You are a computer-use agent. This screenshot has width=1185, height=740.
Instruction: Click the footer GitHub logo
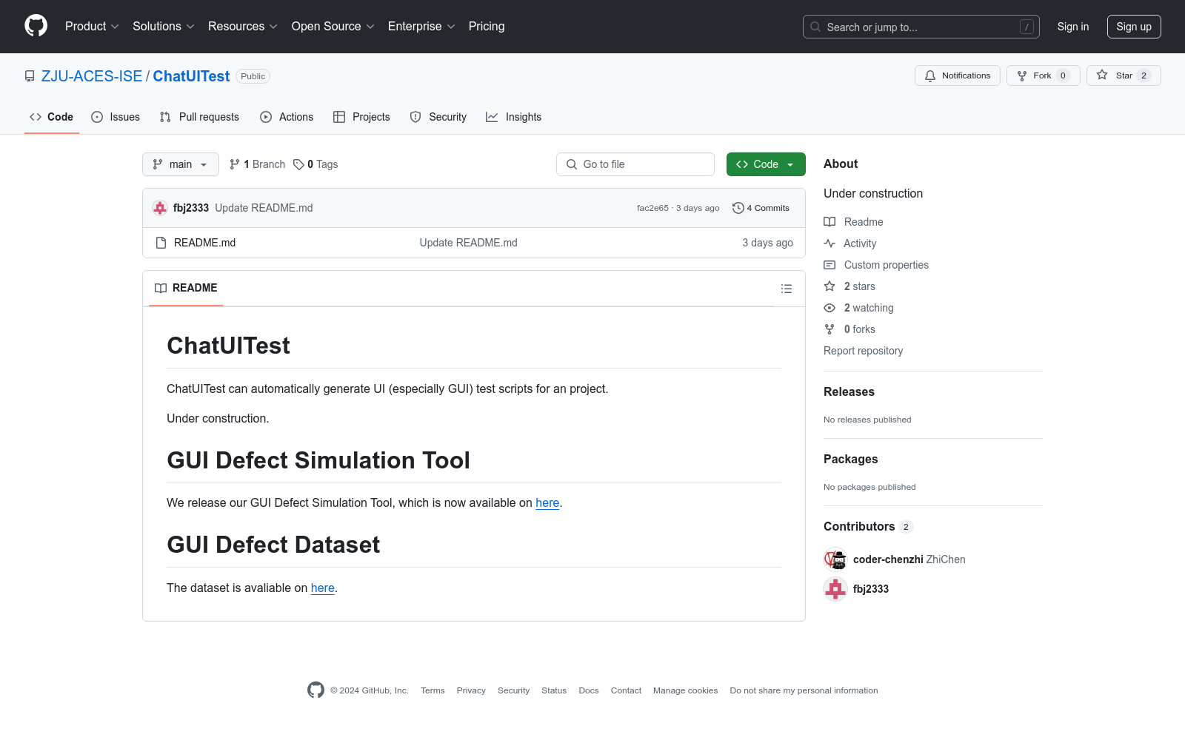(x=316, y=690)
